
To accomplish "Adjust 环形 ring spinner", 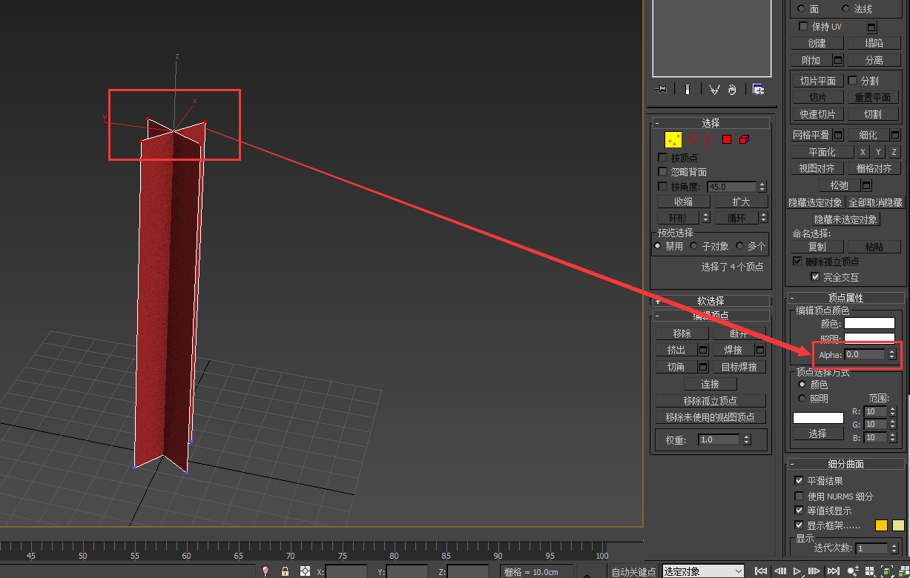I will (x=705, y=218).
